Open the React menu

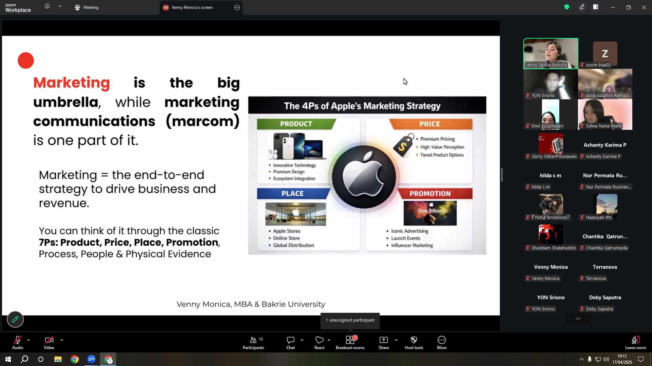(319, 343)
